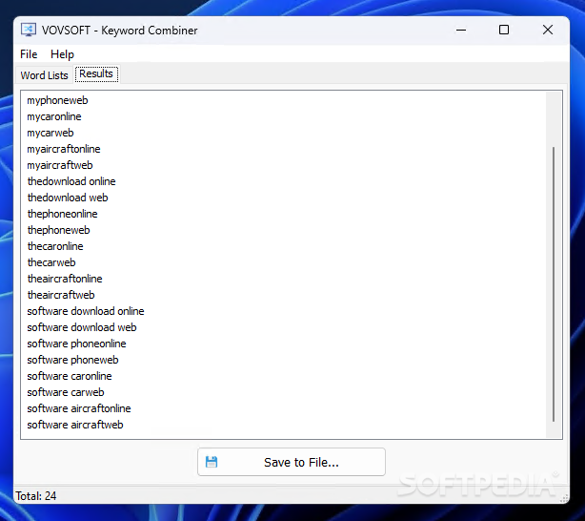585x521 pixels.
Task: Select the line 'software aircraftweb'
Action: tap(75, 425)
